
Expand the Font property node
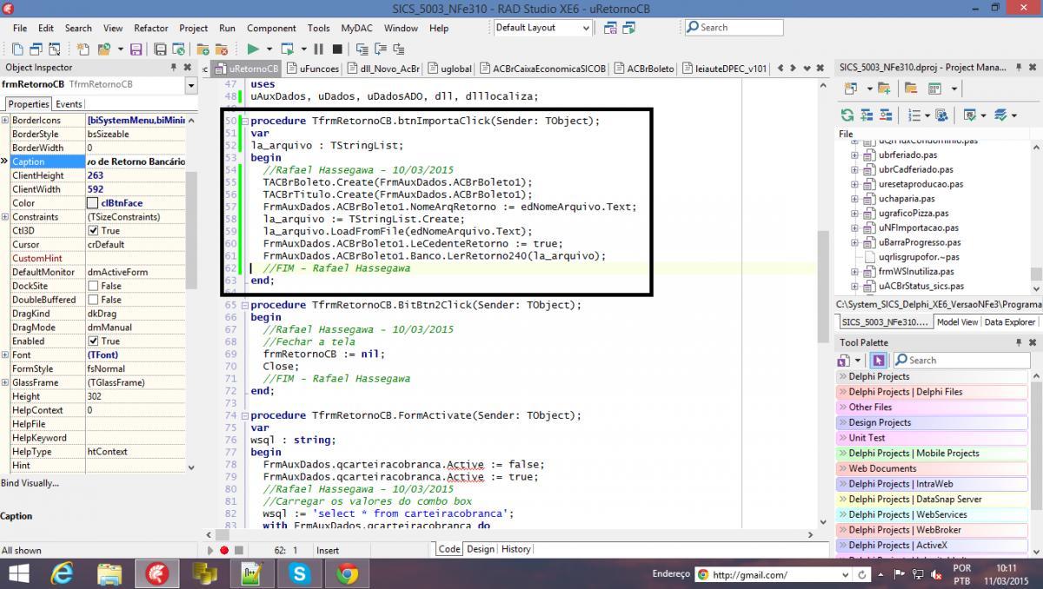point(5,355)
